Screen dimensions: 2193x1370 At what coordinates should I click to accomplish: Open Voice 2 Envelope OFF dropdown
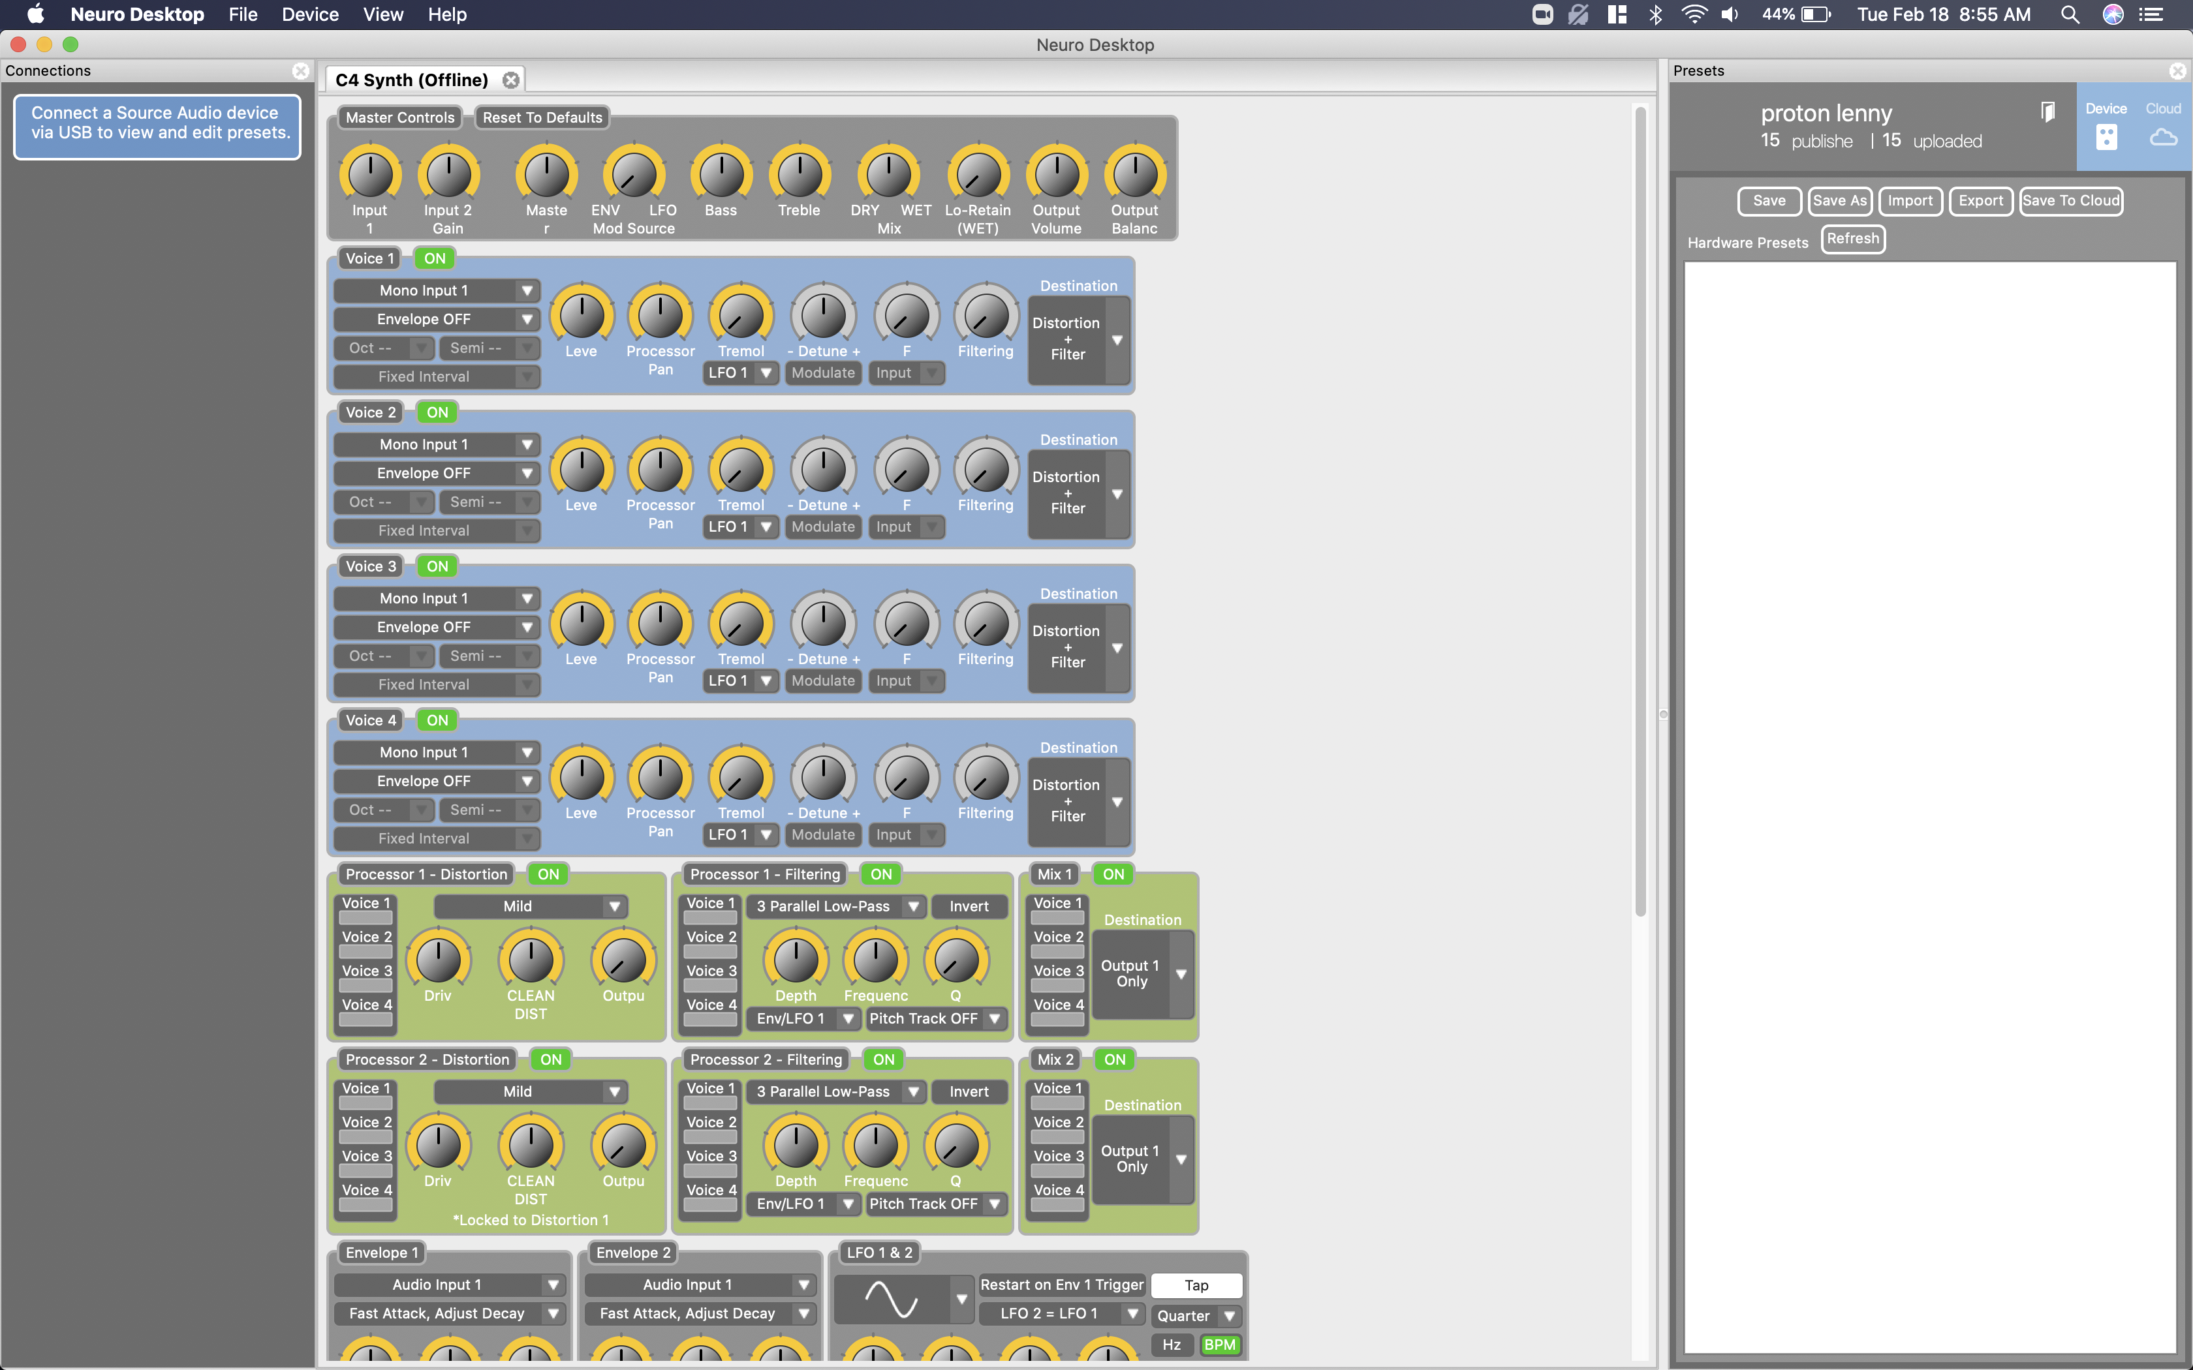click(437, 473)
